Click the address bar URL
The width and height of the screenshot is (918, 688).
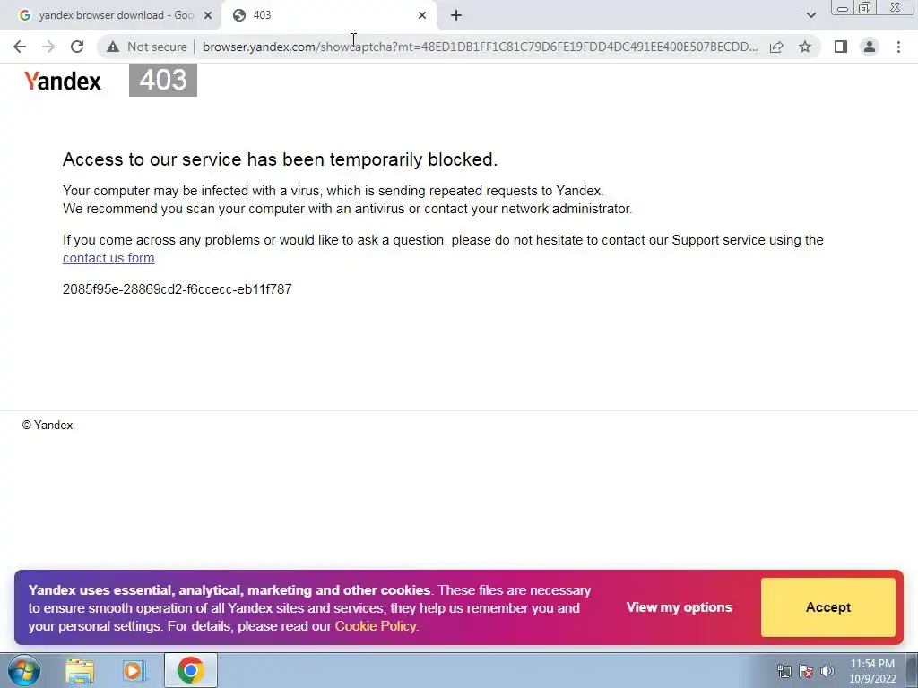point(481,47)
